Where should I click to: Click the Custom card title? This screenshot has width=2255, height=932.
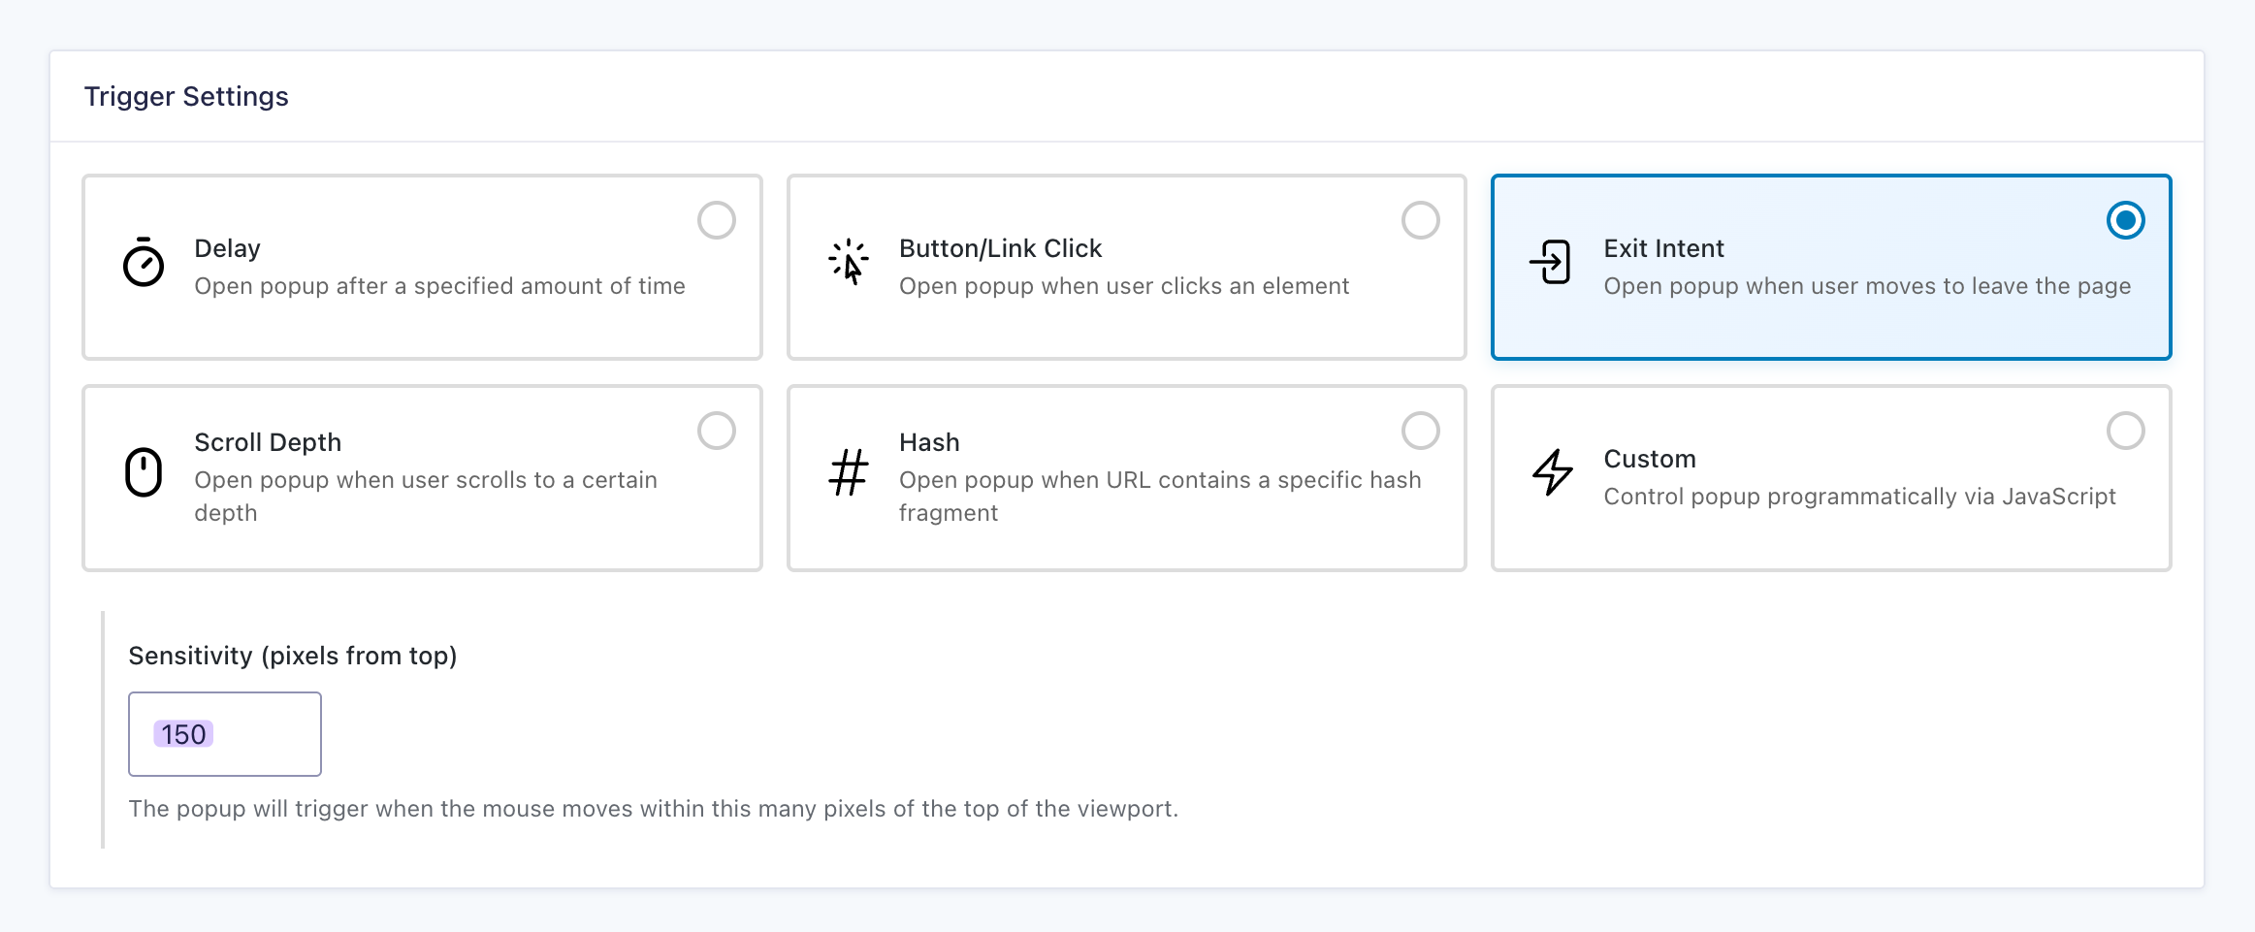(1650, 459)
